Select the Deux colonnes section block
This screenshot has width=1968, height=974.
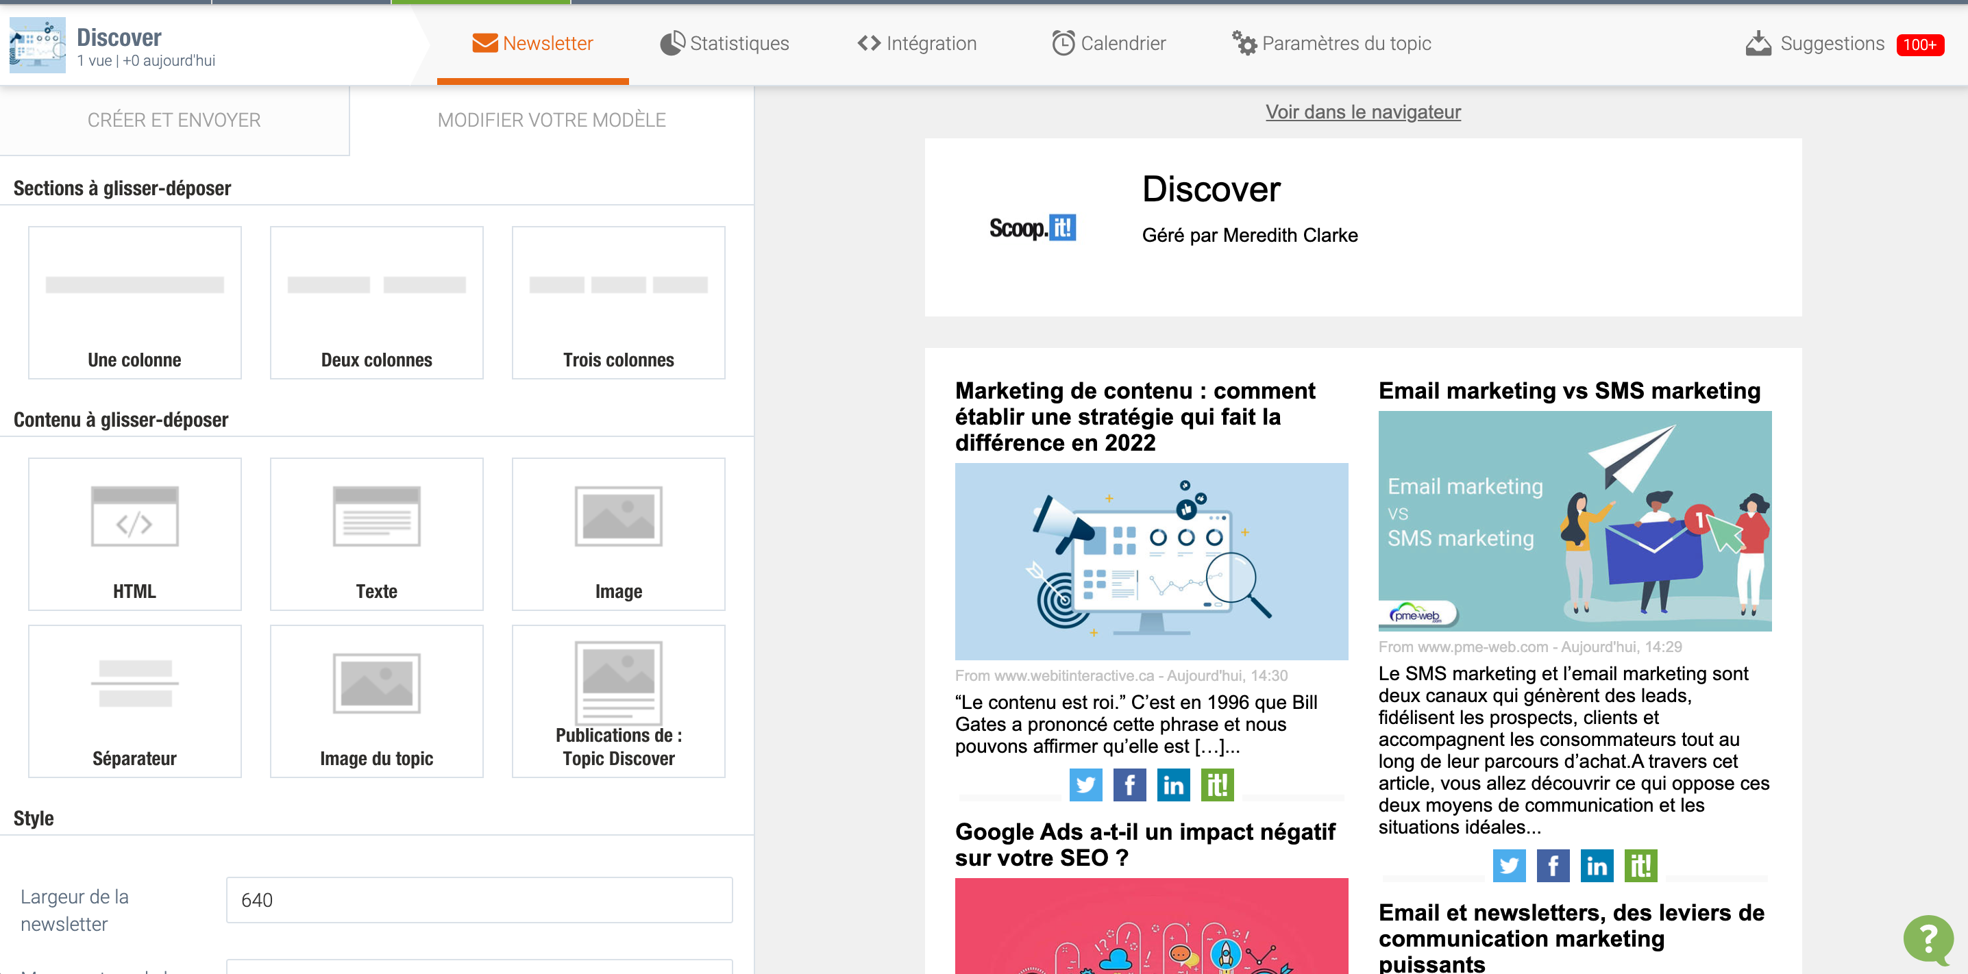tap(377, 303)
